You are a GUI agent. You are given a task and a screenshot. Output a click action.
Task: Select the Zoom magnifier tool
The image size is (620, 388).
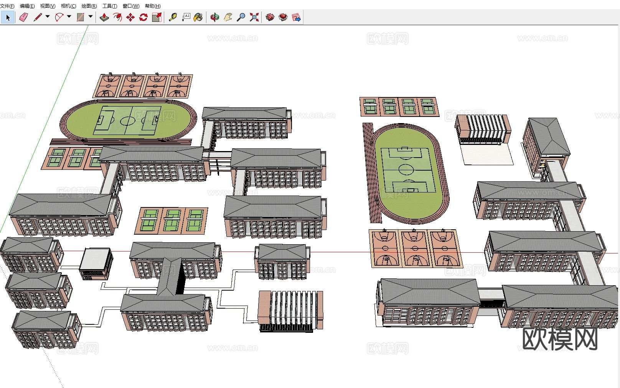pos(241,17)
